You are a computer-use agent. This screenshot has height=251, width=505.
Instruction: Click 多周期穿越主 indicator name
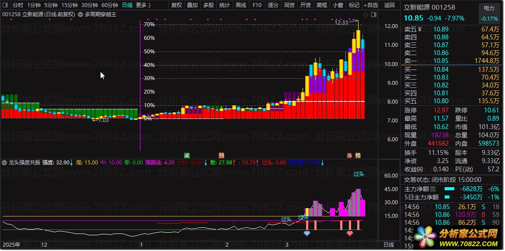click(101, 14)
